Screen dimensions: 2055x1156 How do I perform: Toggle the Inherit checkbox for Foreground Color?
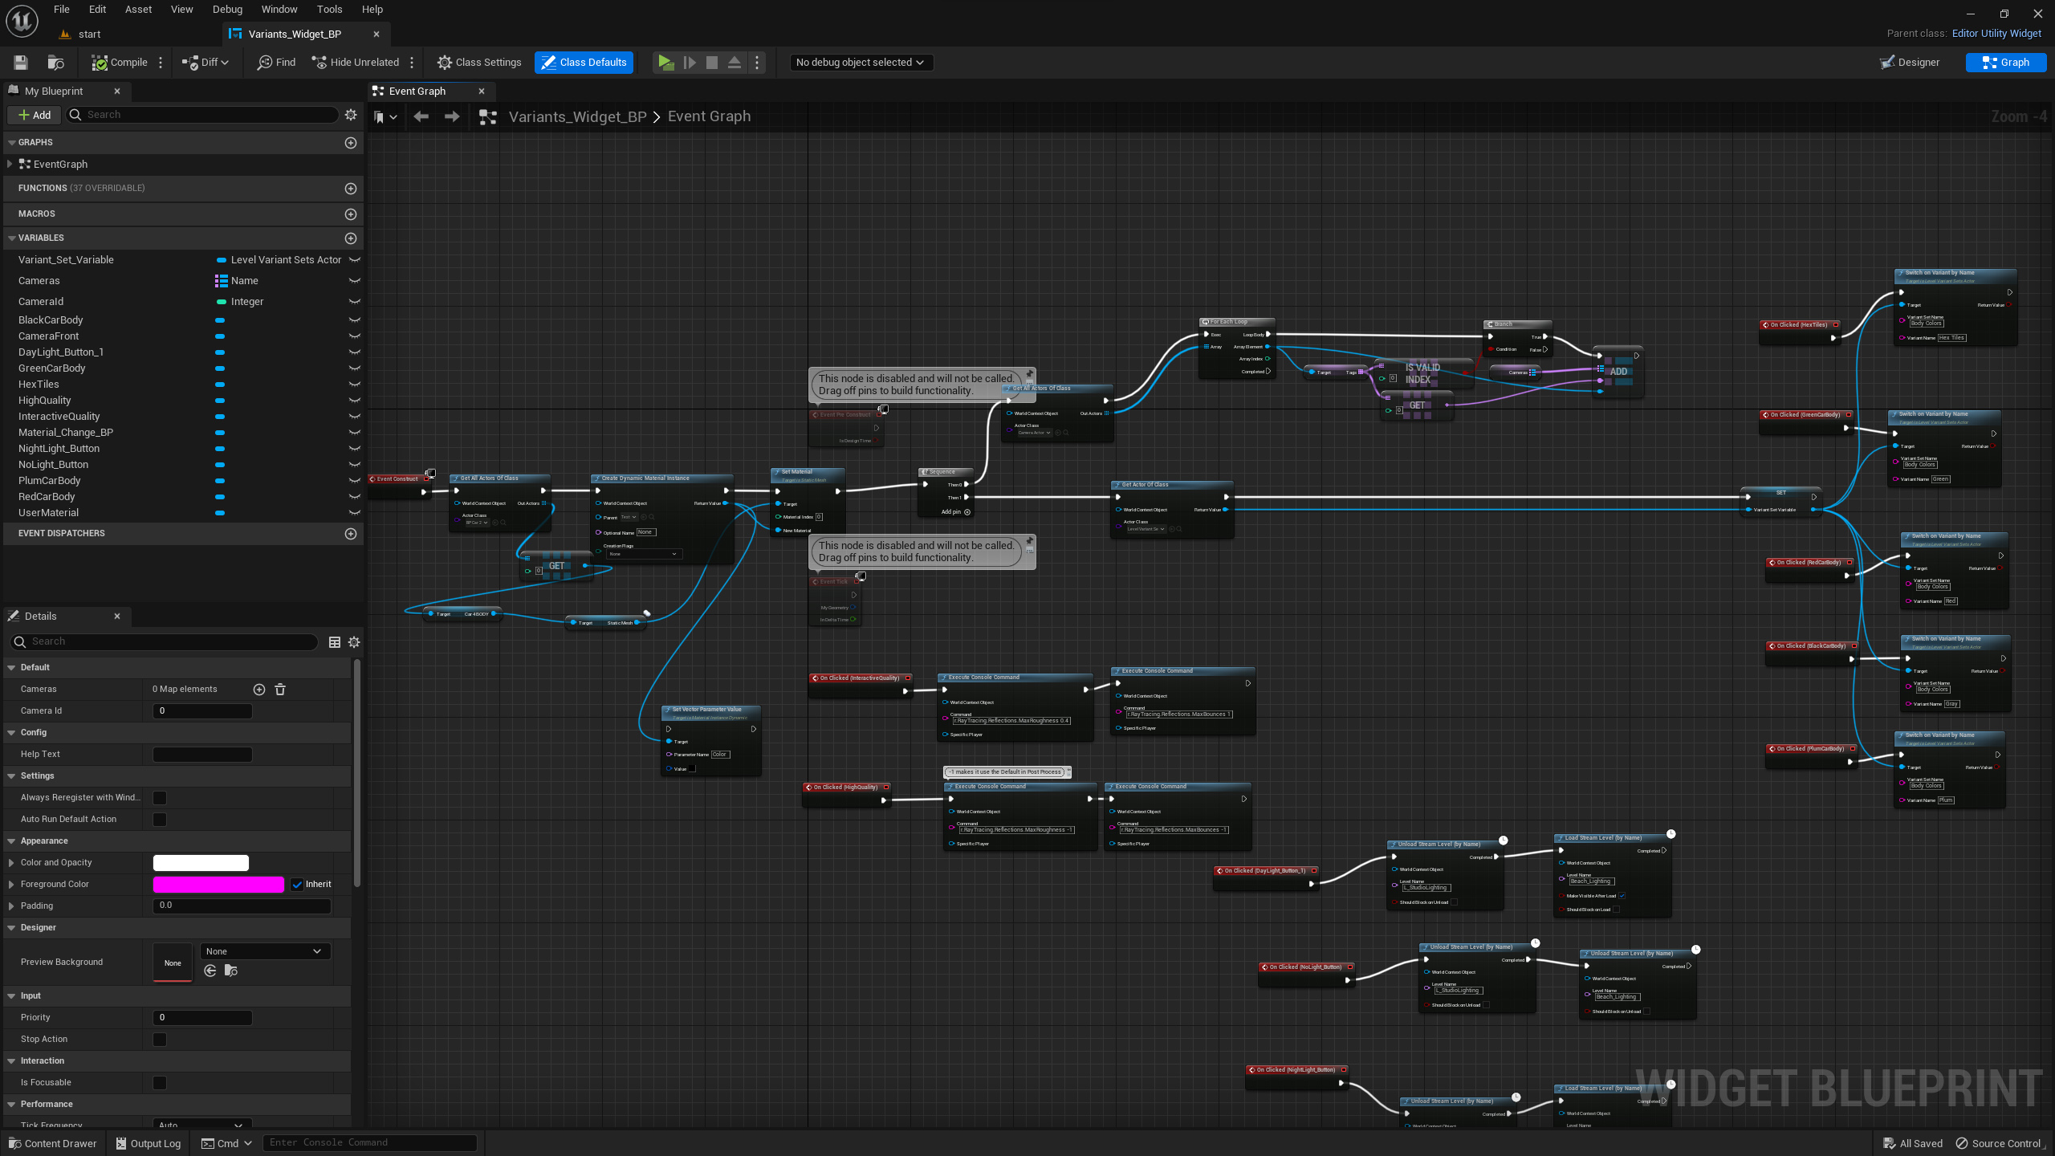click(x=298, y=884)
